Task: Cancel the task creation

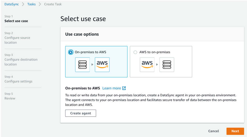Action: [214, 131]
